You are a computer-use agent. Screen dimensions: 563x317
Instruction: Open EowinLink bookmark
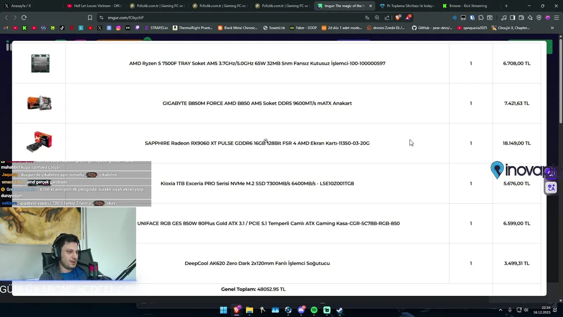[274, 28]
